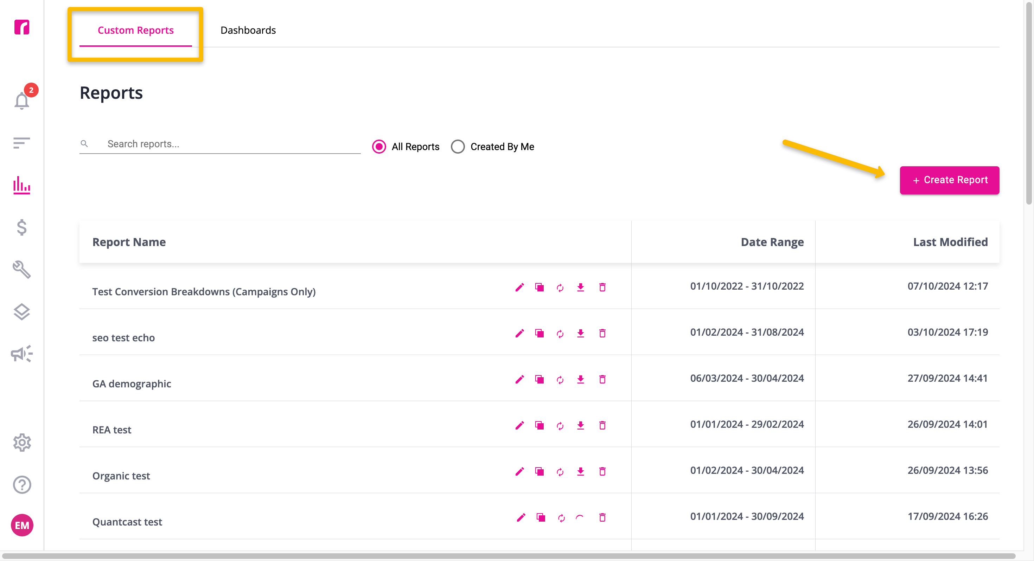Open the Test Conversion Breakdowns (Campaigns Only) report
The image size is (1034, 561).
coord(204,292)
